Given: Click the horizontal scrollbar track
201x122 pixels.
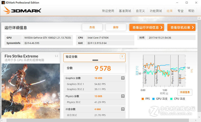Looking at the screenshot, I should tap(97, 120).
